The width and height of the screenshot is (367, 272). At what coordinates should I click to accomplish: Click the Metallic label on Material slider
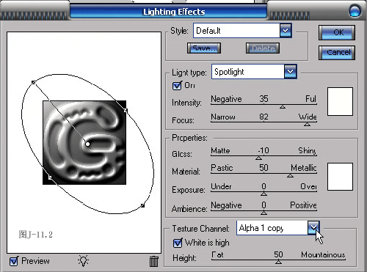click(x=304, y=168)
